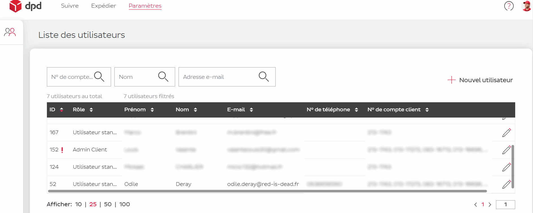Click search icon in Adresse e-mail field

[264, 77]
